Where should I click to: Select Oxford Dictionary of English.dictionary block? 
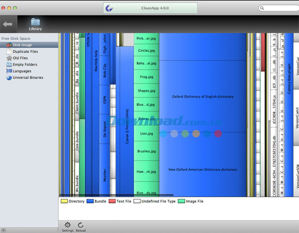203,97
